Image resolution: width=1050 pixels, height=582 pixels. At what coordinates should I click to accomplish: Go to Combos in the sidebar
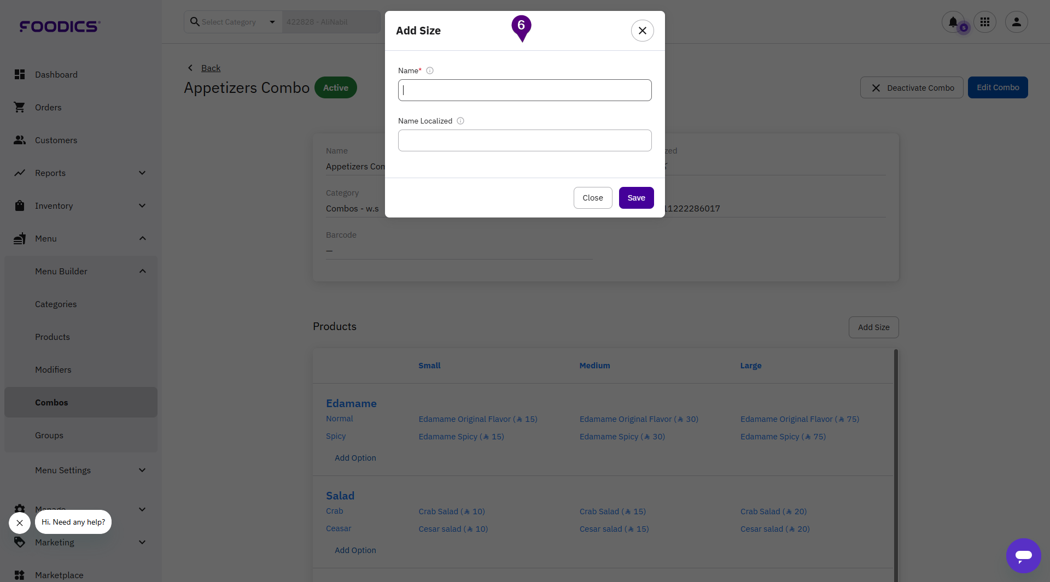point(51,402)
